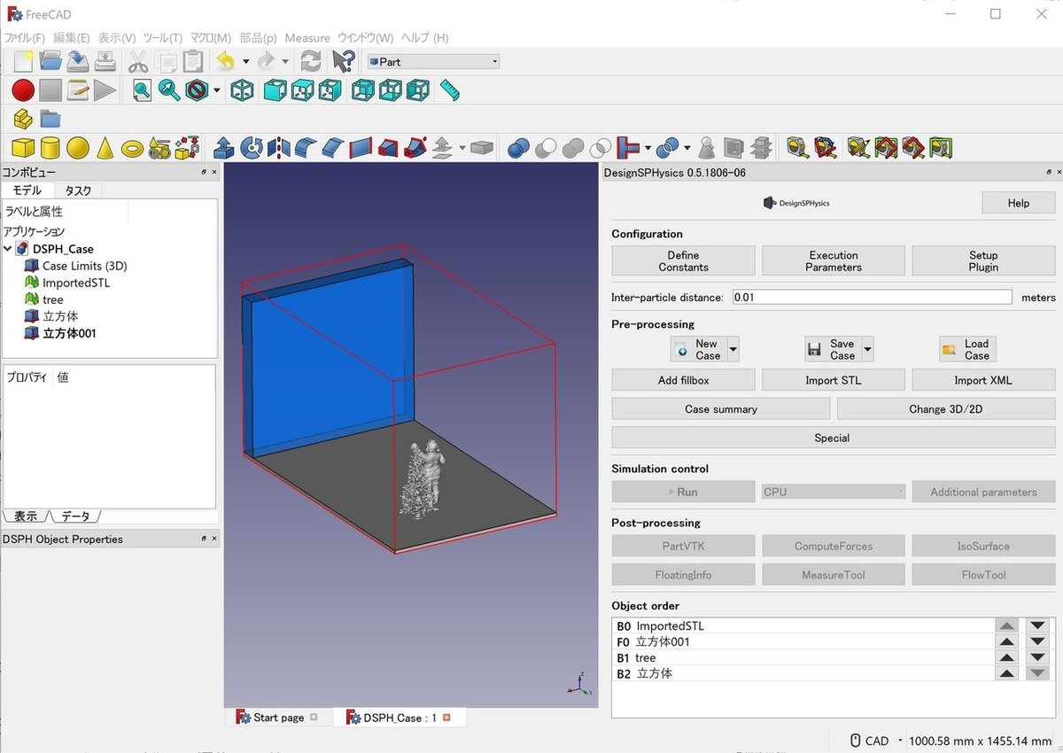Viewport: 1063px width, 753px height.
Task: Click the Import XML button
Action: pyautogui.click(x=983, y=380)
